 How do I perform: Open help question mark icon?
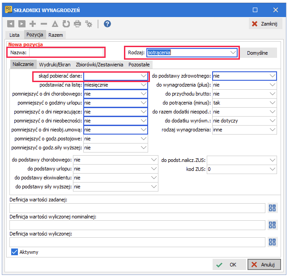pyautogui.click(x=107, y=24)
